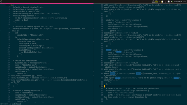Click 'defaultPkgs.stdenv.mkDerivation {' line
Screen dimensions: 187x105
coord(34,39)
